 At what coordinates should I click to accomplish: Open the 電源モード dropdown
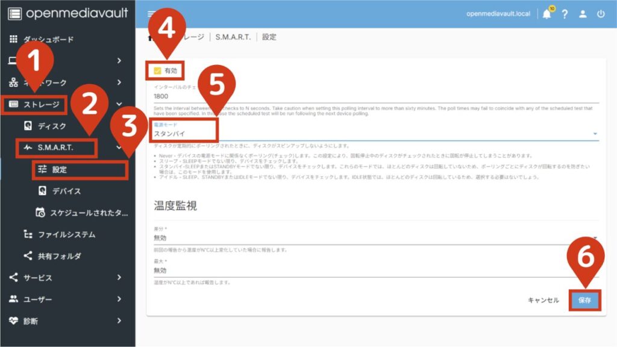[x=374, y=134]
